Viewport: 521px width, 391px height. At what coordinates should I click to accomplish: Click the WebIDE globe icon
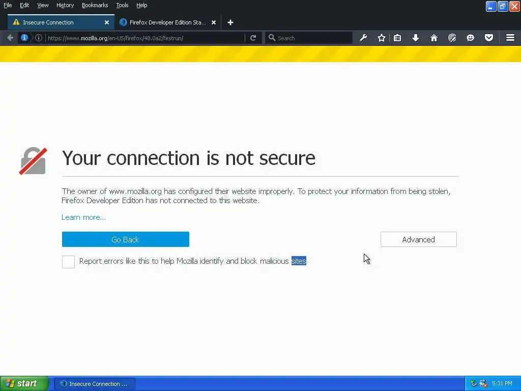pyautogui.click(x=452, y=38)
